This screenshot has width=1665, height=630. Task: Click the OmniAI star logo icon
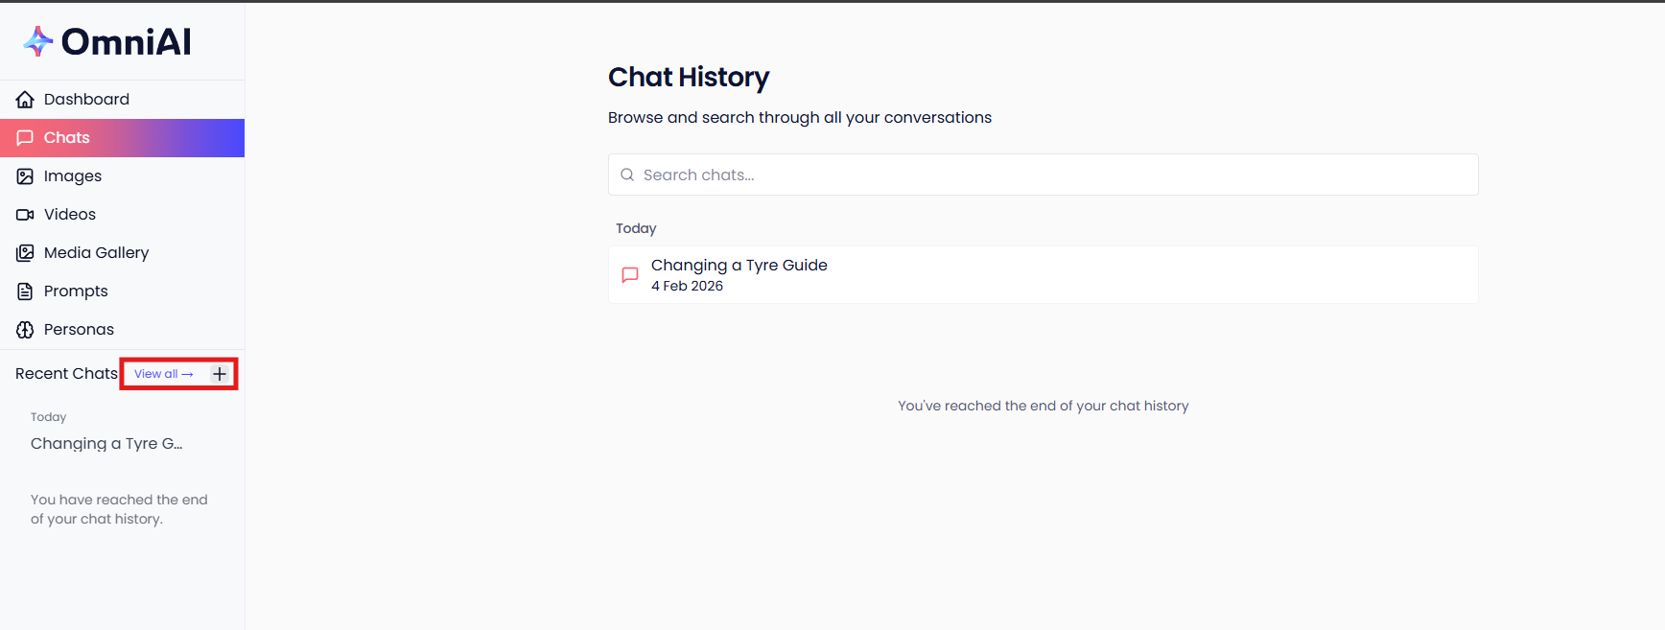37,41
